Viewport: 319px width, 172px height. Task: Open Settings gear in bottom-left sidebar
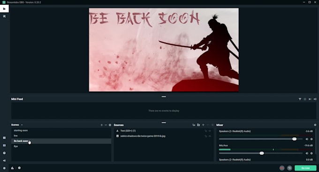[4, 168]
